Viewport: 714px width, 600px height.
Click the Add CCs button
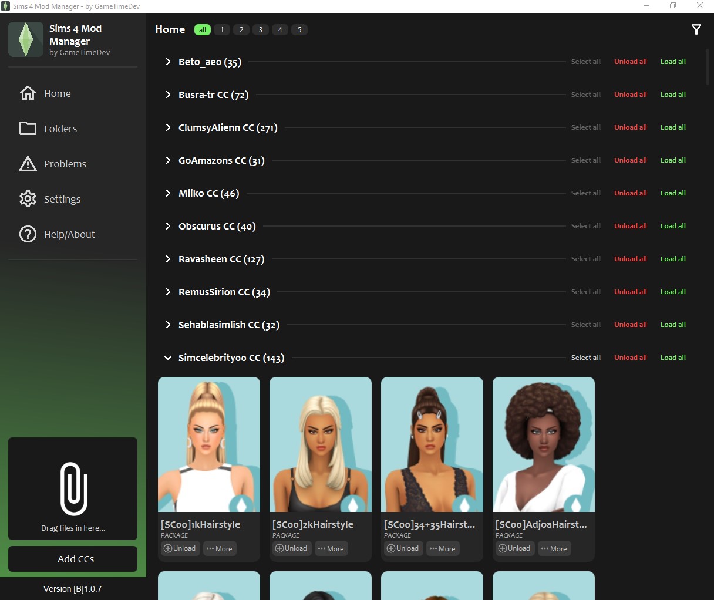(x=73, y=559)
